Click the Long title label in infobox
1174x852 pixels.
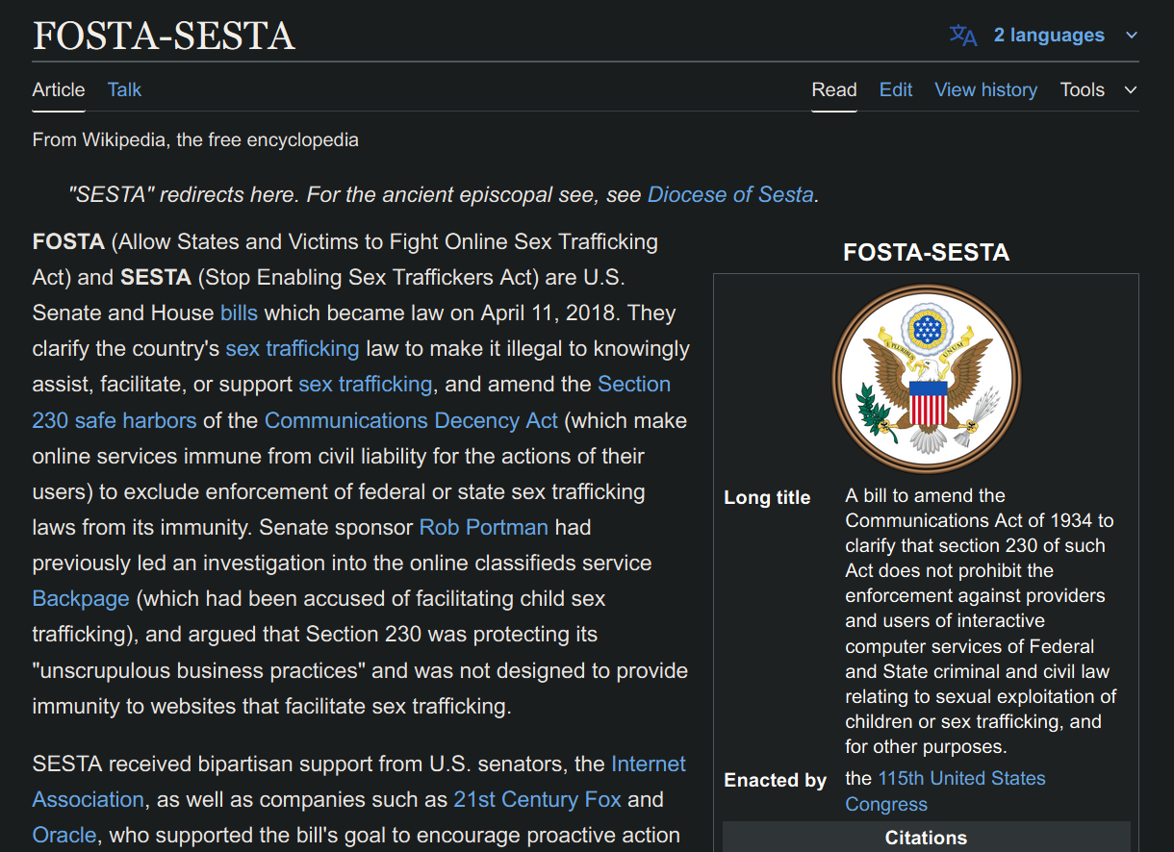tap(767, 497)
